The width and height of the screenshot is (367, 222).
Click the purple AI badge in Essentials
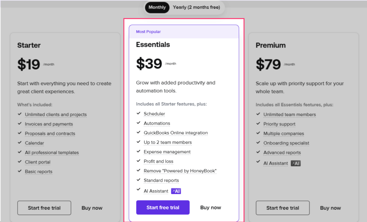pyautogui.click(x=176, y=191)
